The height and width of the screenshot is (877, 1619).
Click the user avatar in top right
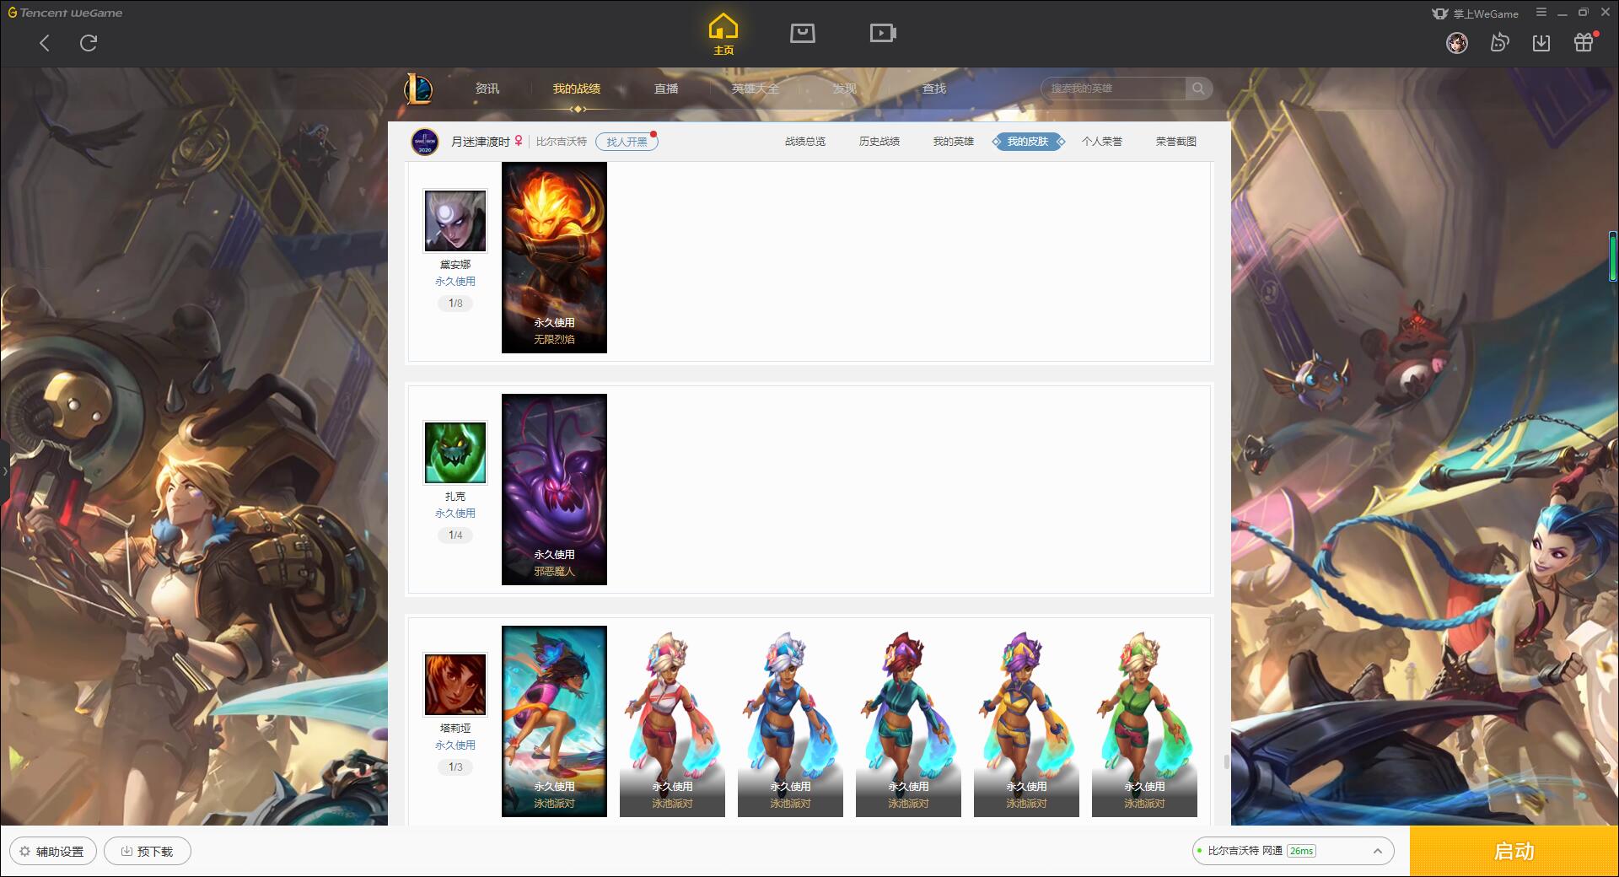coord(1457,42)
